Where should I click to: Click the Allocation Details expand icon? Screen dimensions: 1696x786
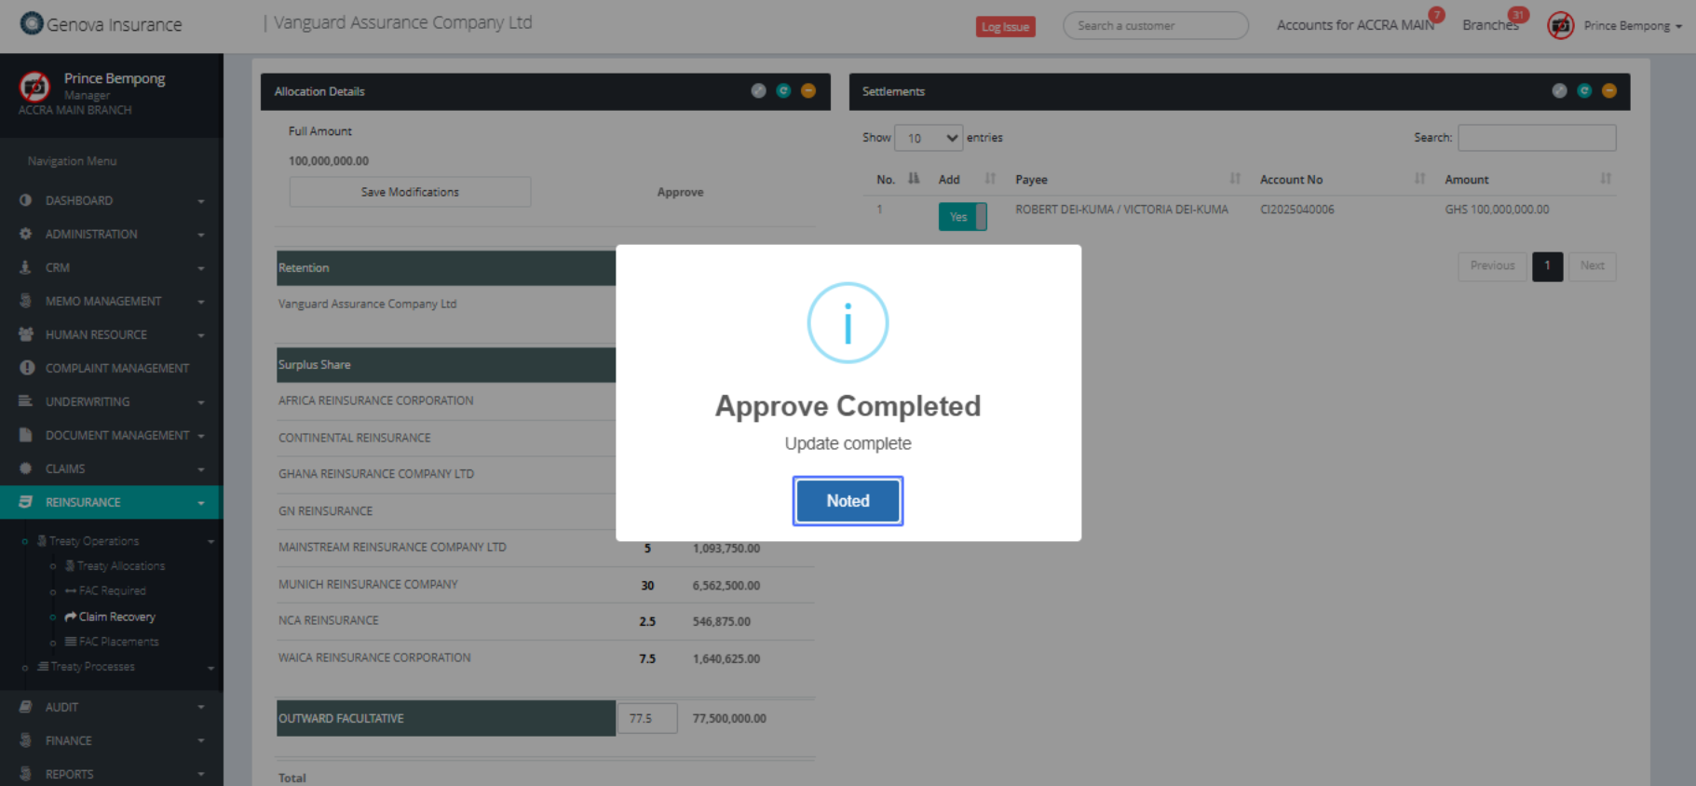click(x=758, y=91)
